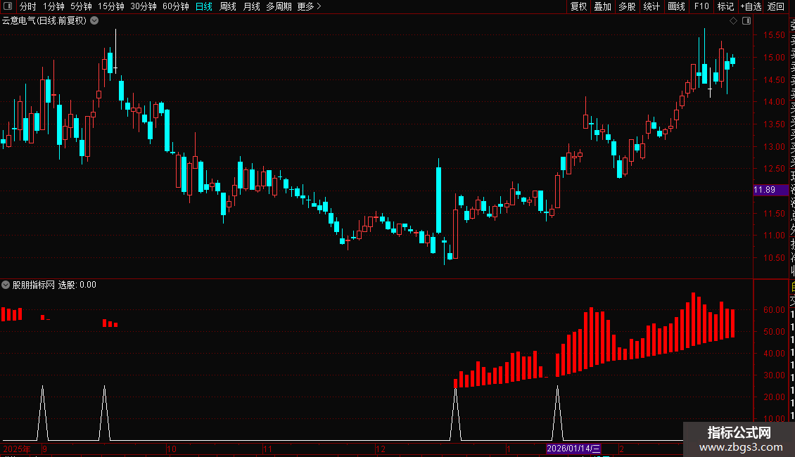Select the 1分钟 period
795x457 pixels.
53,6
